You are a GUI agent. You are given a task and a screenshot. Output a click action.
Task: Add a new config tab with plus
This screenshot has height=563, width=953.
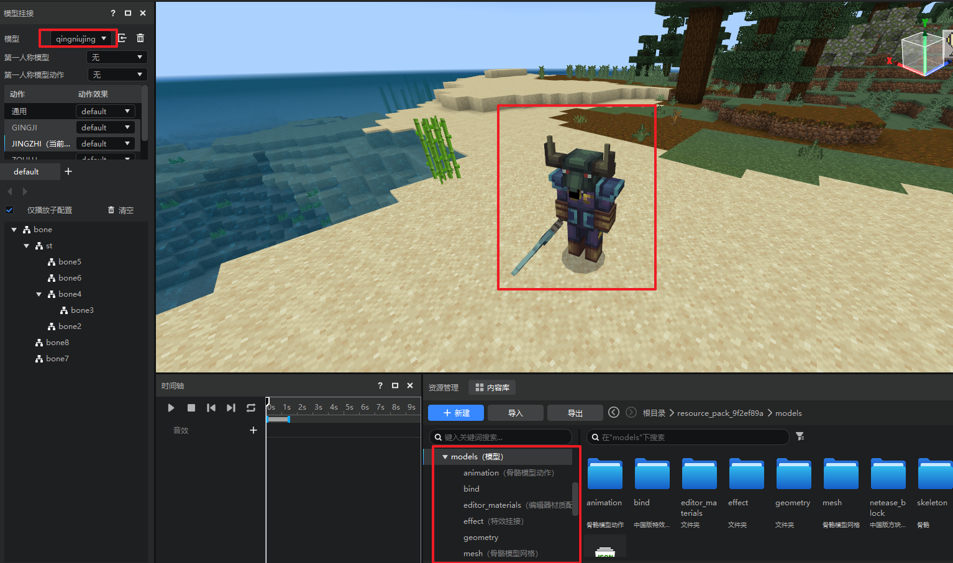(x=68, y=171)
